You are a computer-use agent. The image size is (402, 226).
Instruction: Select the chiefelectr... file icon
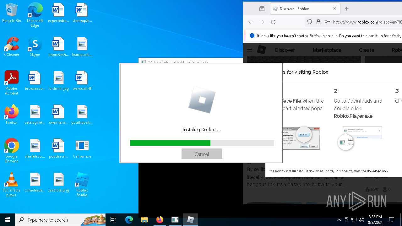tap(35, 149)
